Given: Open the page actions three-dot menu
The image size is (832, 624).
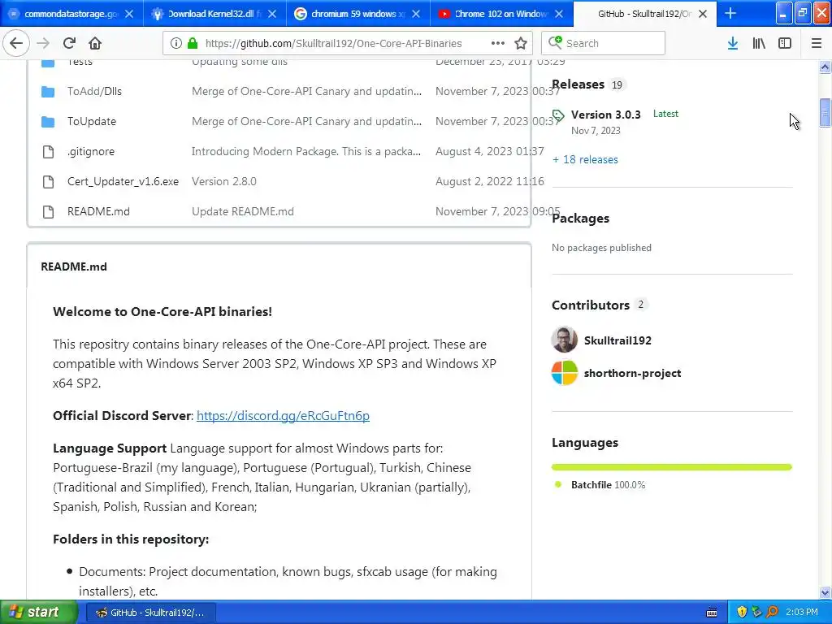Looking at the screenshot, I should (x=498, y=43).
